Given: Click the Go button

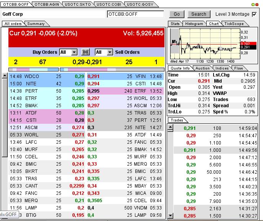Looking at the screenshot, I should coord(177,14).
